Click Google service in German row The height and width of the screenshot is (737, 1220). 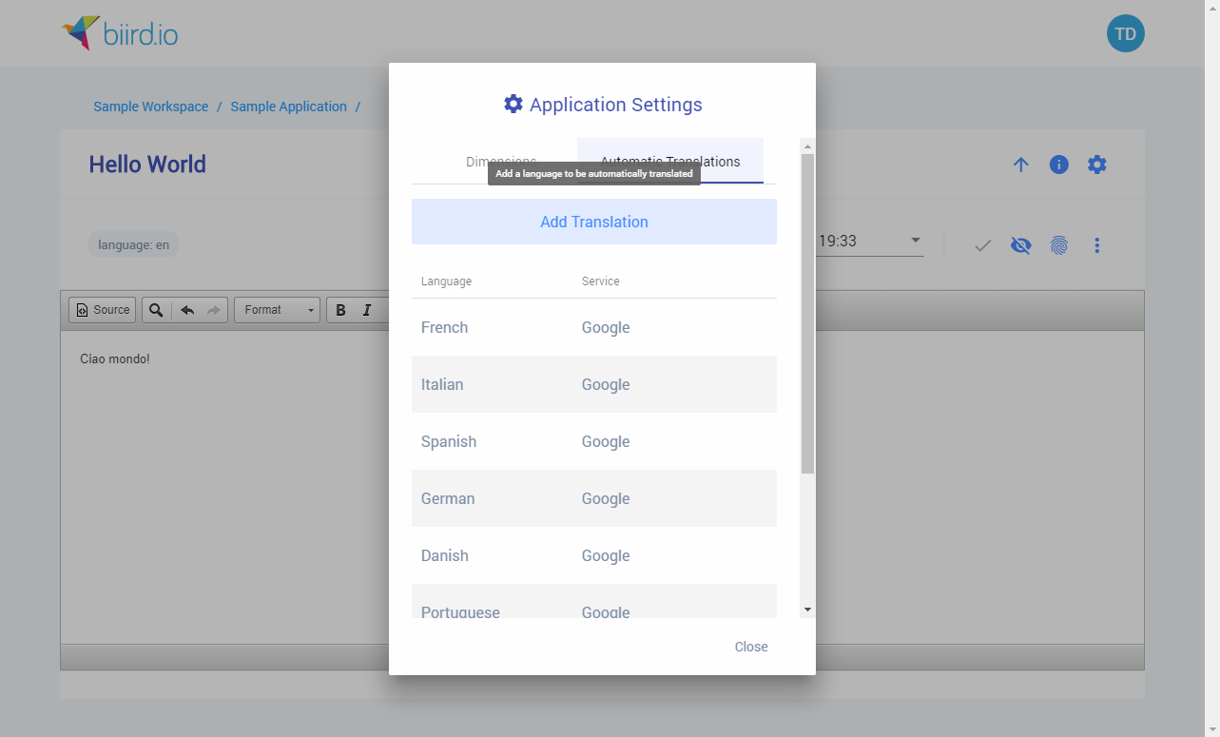pyautogui.click(x=606, y=498)
